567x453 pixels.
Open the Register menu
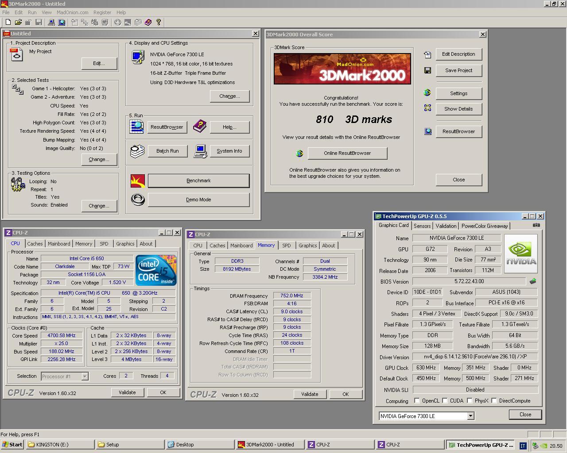click(102, 12)
